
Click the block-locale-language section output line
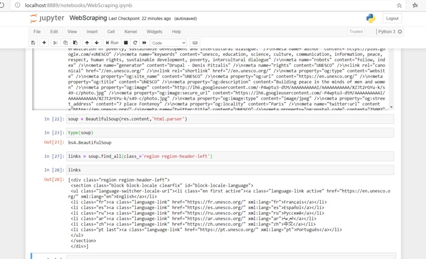(162, 186)
